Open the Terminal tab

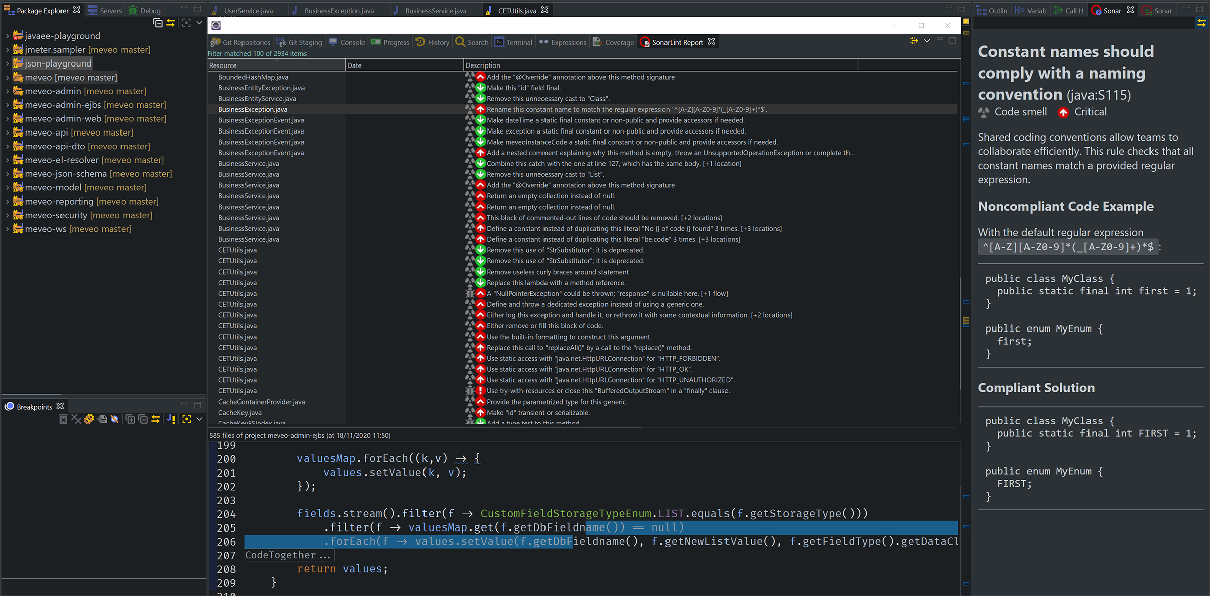[x=513, y=42]
